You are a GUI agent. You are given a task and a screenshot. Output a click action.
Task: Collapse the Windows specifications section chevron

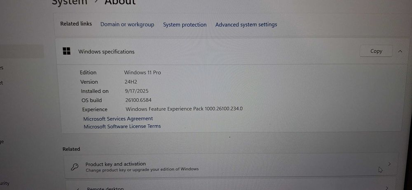point(400,51)
